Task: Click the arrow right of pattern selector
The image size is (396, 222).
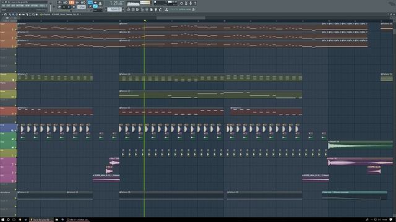Action: pos(123,9)
